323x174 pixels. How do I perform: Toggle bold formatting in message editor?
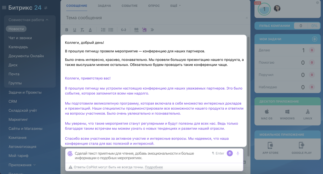click(67, 30)
